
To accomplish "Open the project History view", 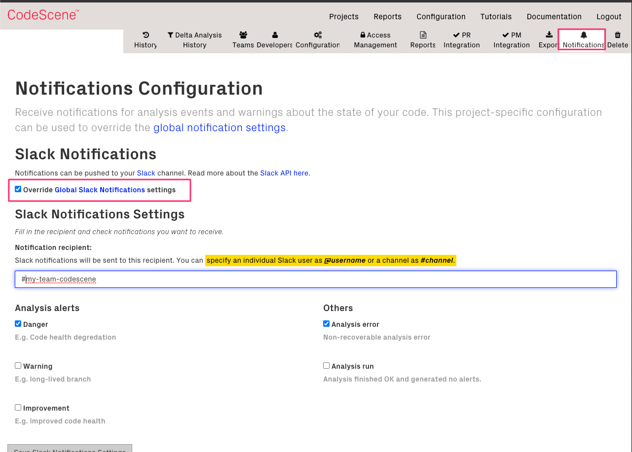I will coord(145,40).
